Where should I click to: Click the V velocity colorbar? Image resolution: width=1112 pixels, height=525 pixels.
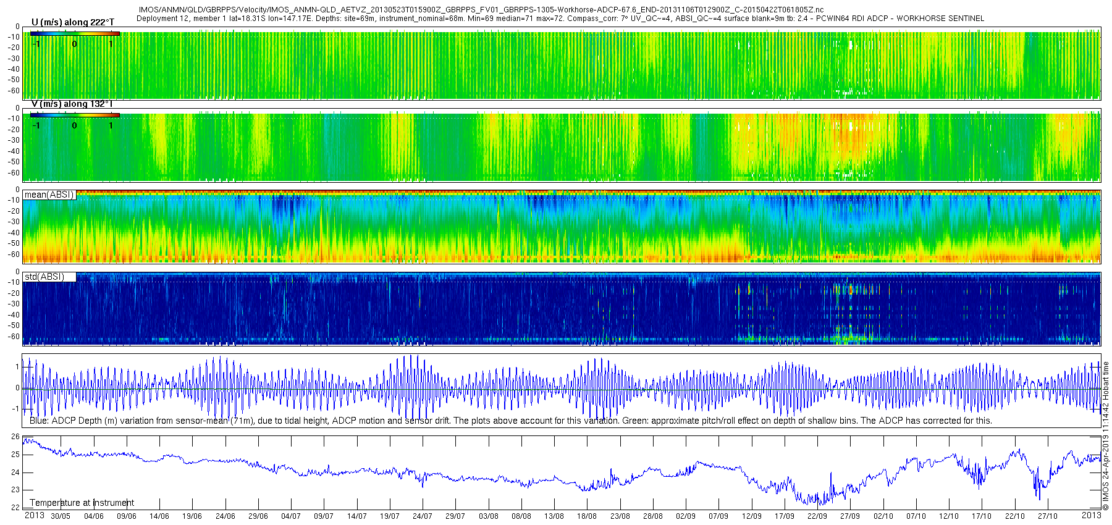(x=75, y=115)
